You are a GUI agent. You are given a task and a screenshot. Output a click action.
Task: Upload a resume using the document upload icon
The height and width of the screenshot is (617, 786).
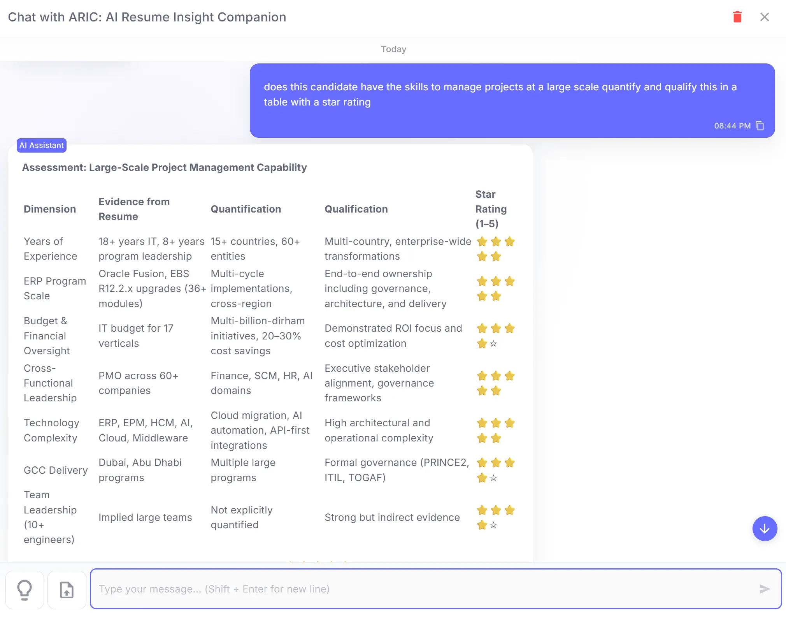tap(67, 589)
